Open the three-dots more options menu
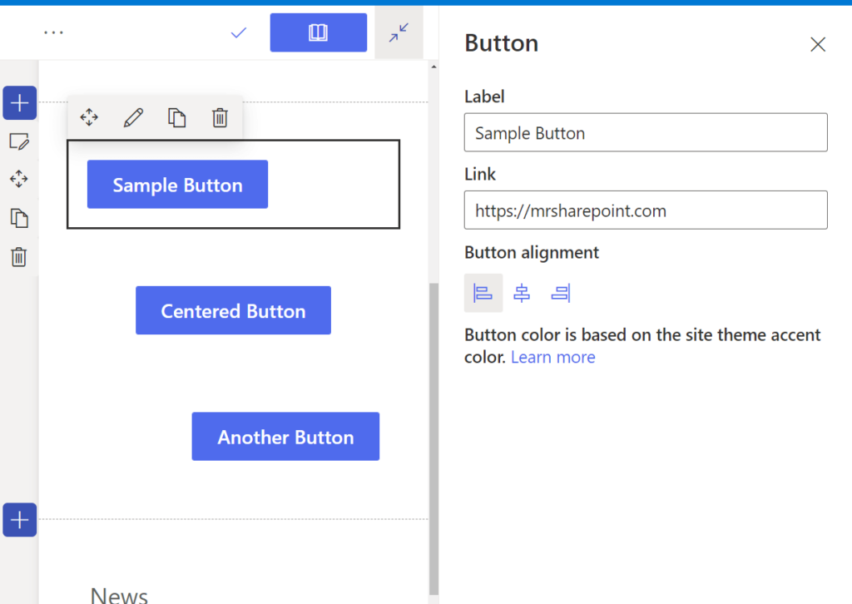This screenshot has height=604, width=852. pyautogui.click(x=53, y=32)
